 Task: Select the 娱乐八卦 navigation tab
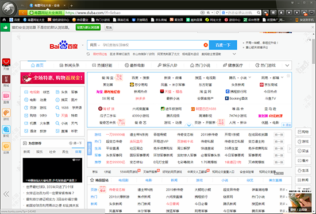click(167, 65)
